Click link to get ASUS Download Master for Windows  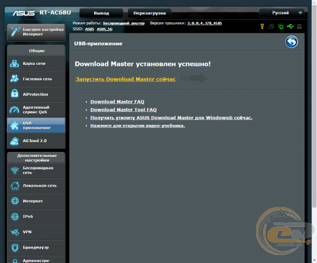click(171, 118)
